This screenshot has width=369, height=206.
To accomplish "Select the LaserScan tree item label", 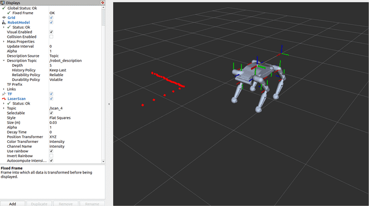I will click(16, 99).
